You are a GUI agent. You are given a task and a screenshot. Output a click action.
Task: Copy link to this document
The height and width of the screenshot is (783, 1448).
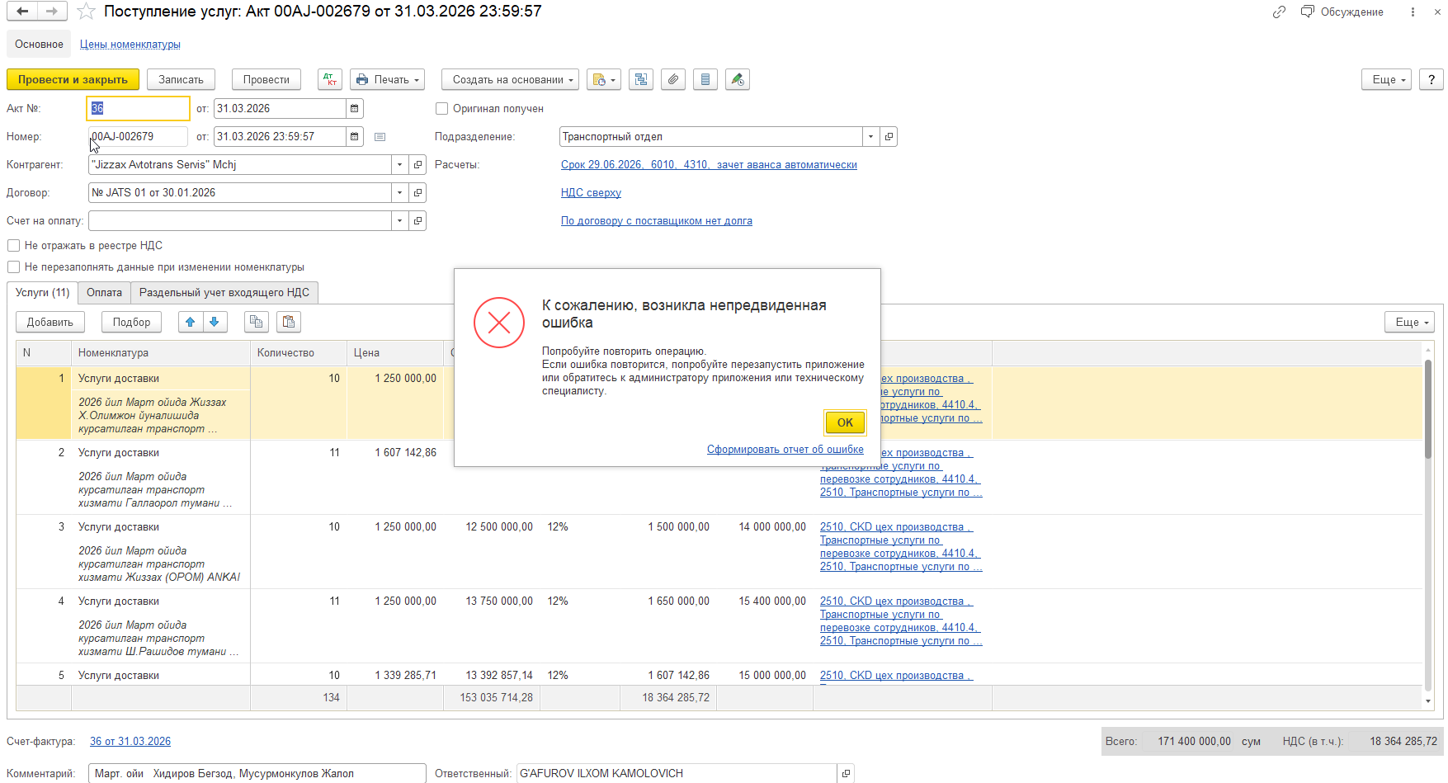[x=1279, y=12]
